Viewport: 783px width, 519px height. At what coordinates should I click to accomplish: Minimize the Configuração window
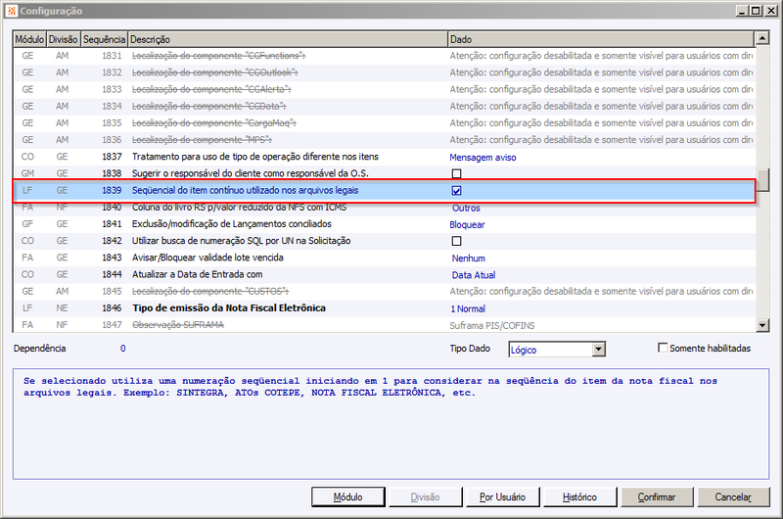click(x=743, y=11)
